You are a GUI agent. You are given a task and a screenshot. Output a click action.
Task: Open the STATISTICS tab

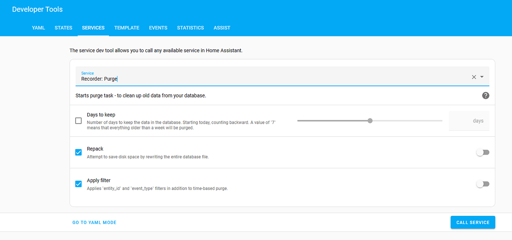click(x=190, y=27)
